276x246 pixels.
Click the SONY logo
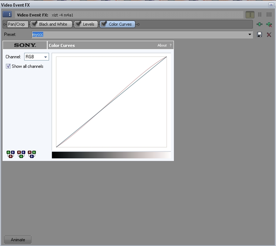pos(25,45)
